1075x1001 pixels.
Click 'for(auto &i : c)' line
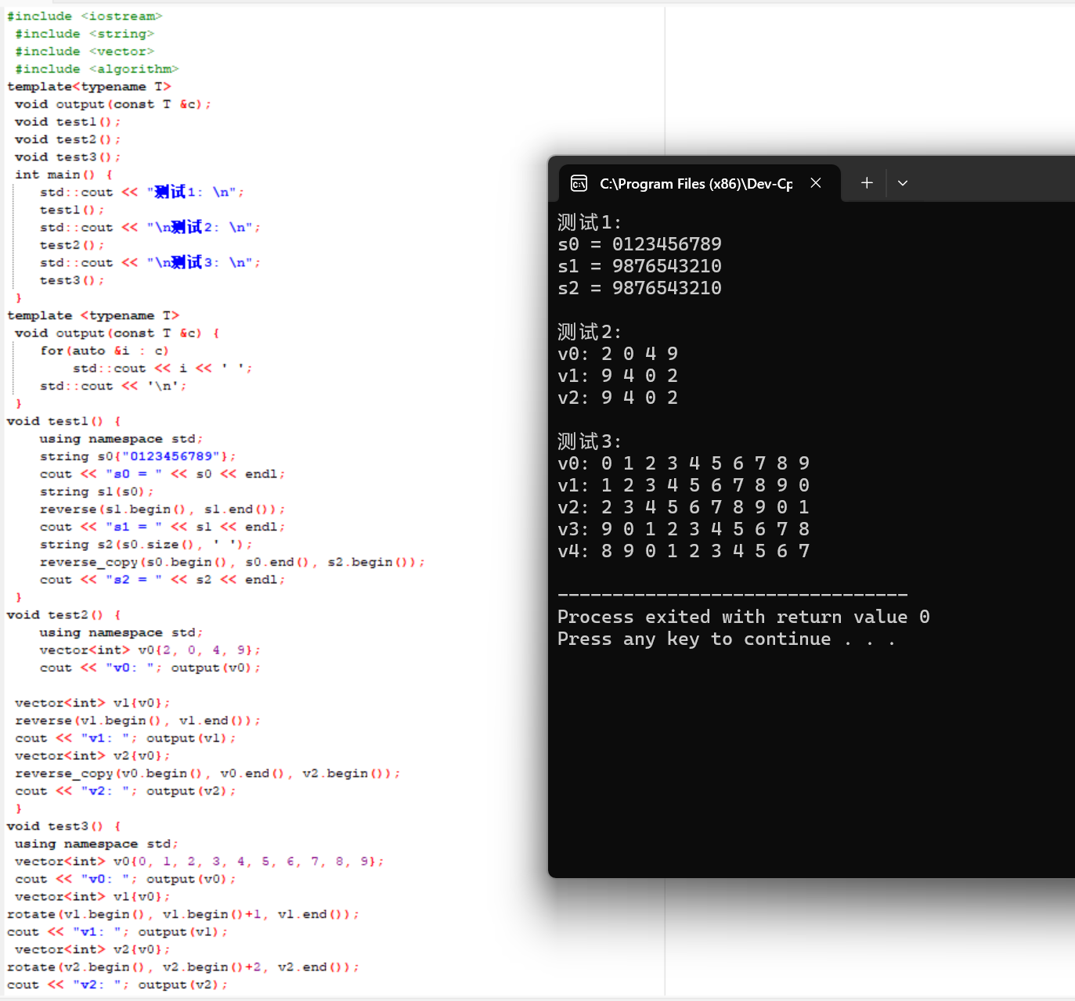(105, 351)
